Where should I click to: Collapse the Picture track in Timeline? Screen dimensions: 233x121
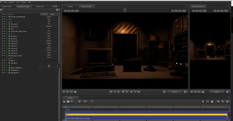tap(63, 110)
